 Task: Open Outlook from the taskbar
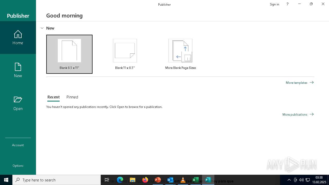[x=170, y=180]
